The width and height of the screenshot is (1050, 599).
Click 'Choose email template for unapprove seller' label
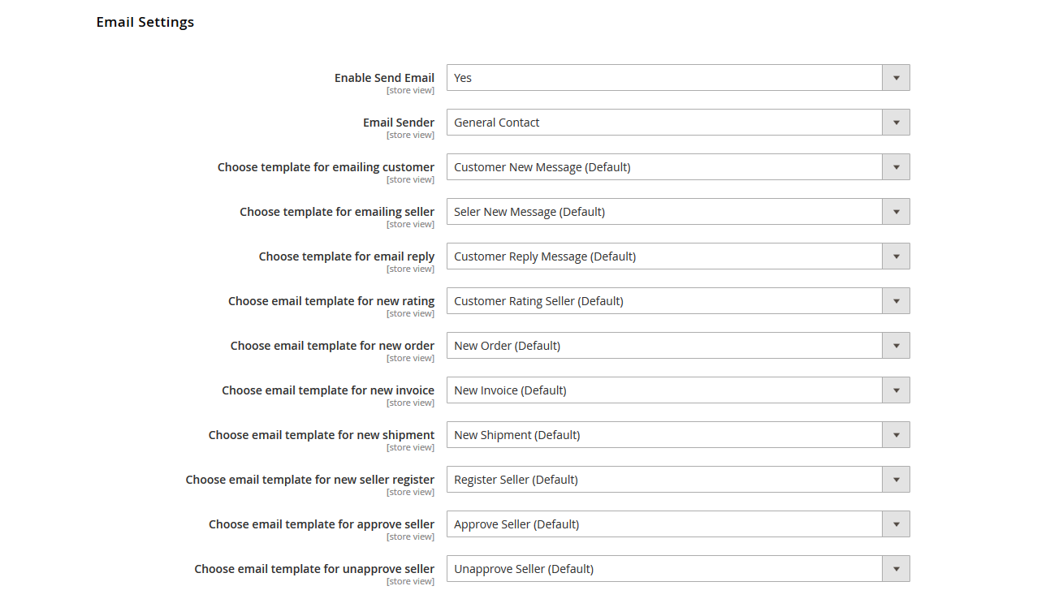314,569
